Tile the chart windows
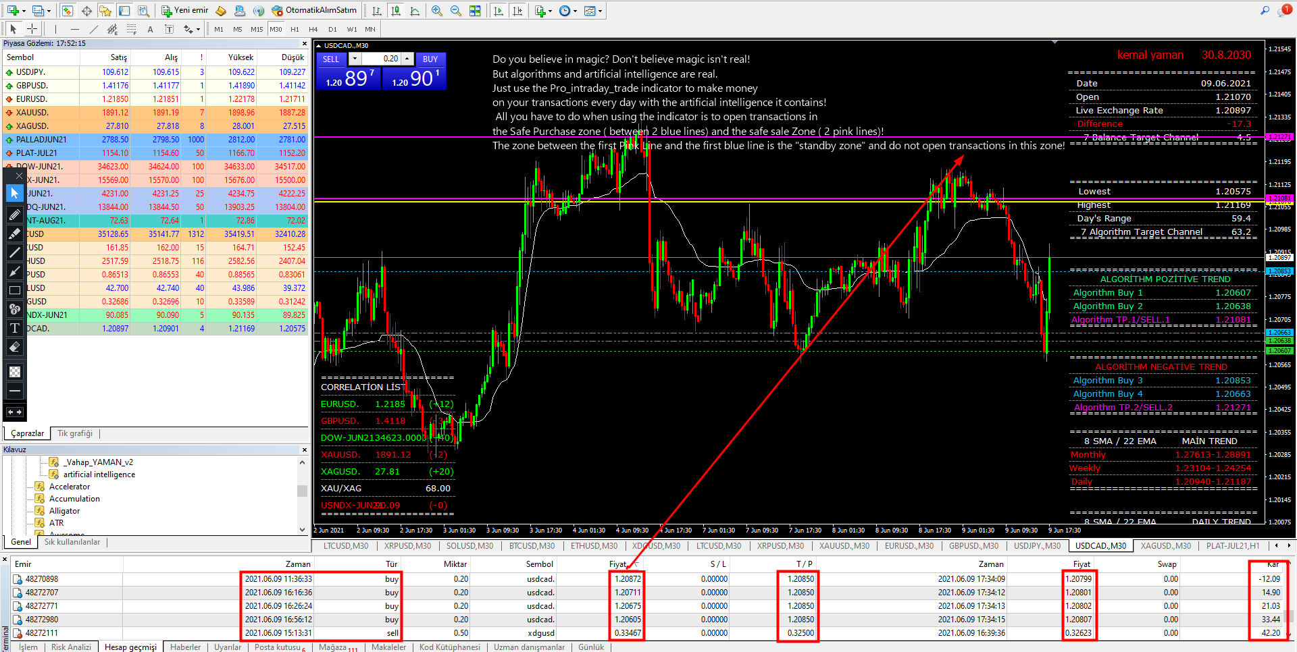This screenshot has height=652, width=1297. point(475,11)
